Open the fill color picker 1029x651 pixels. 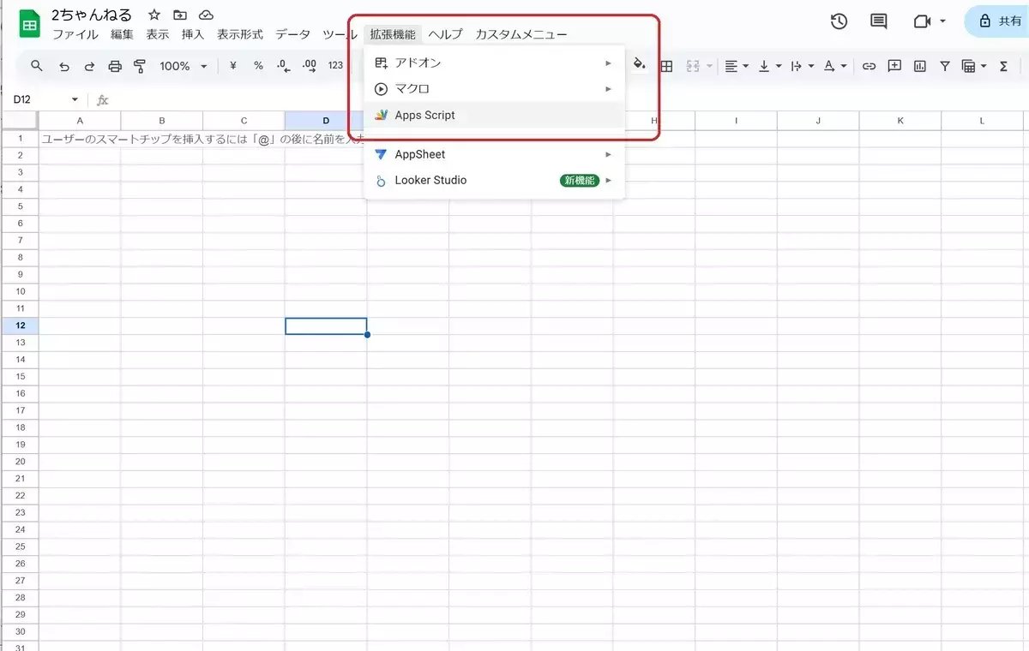(x=639, y=65)
